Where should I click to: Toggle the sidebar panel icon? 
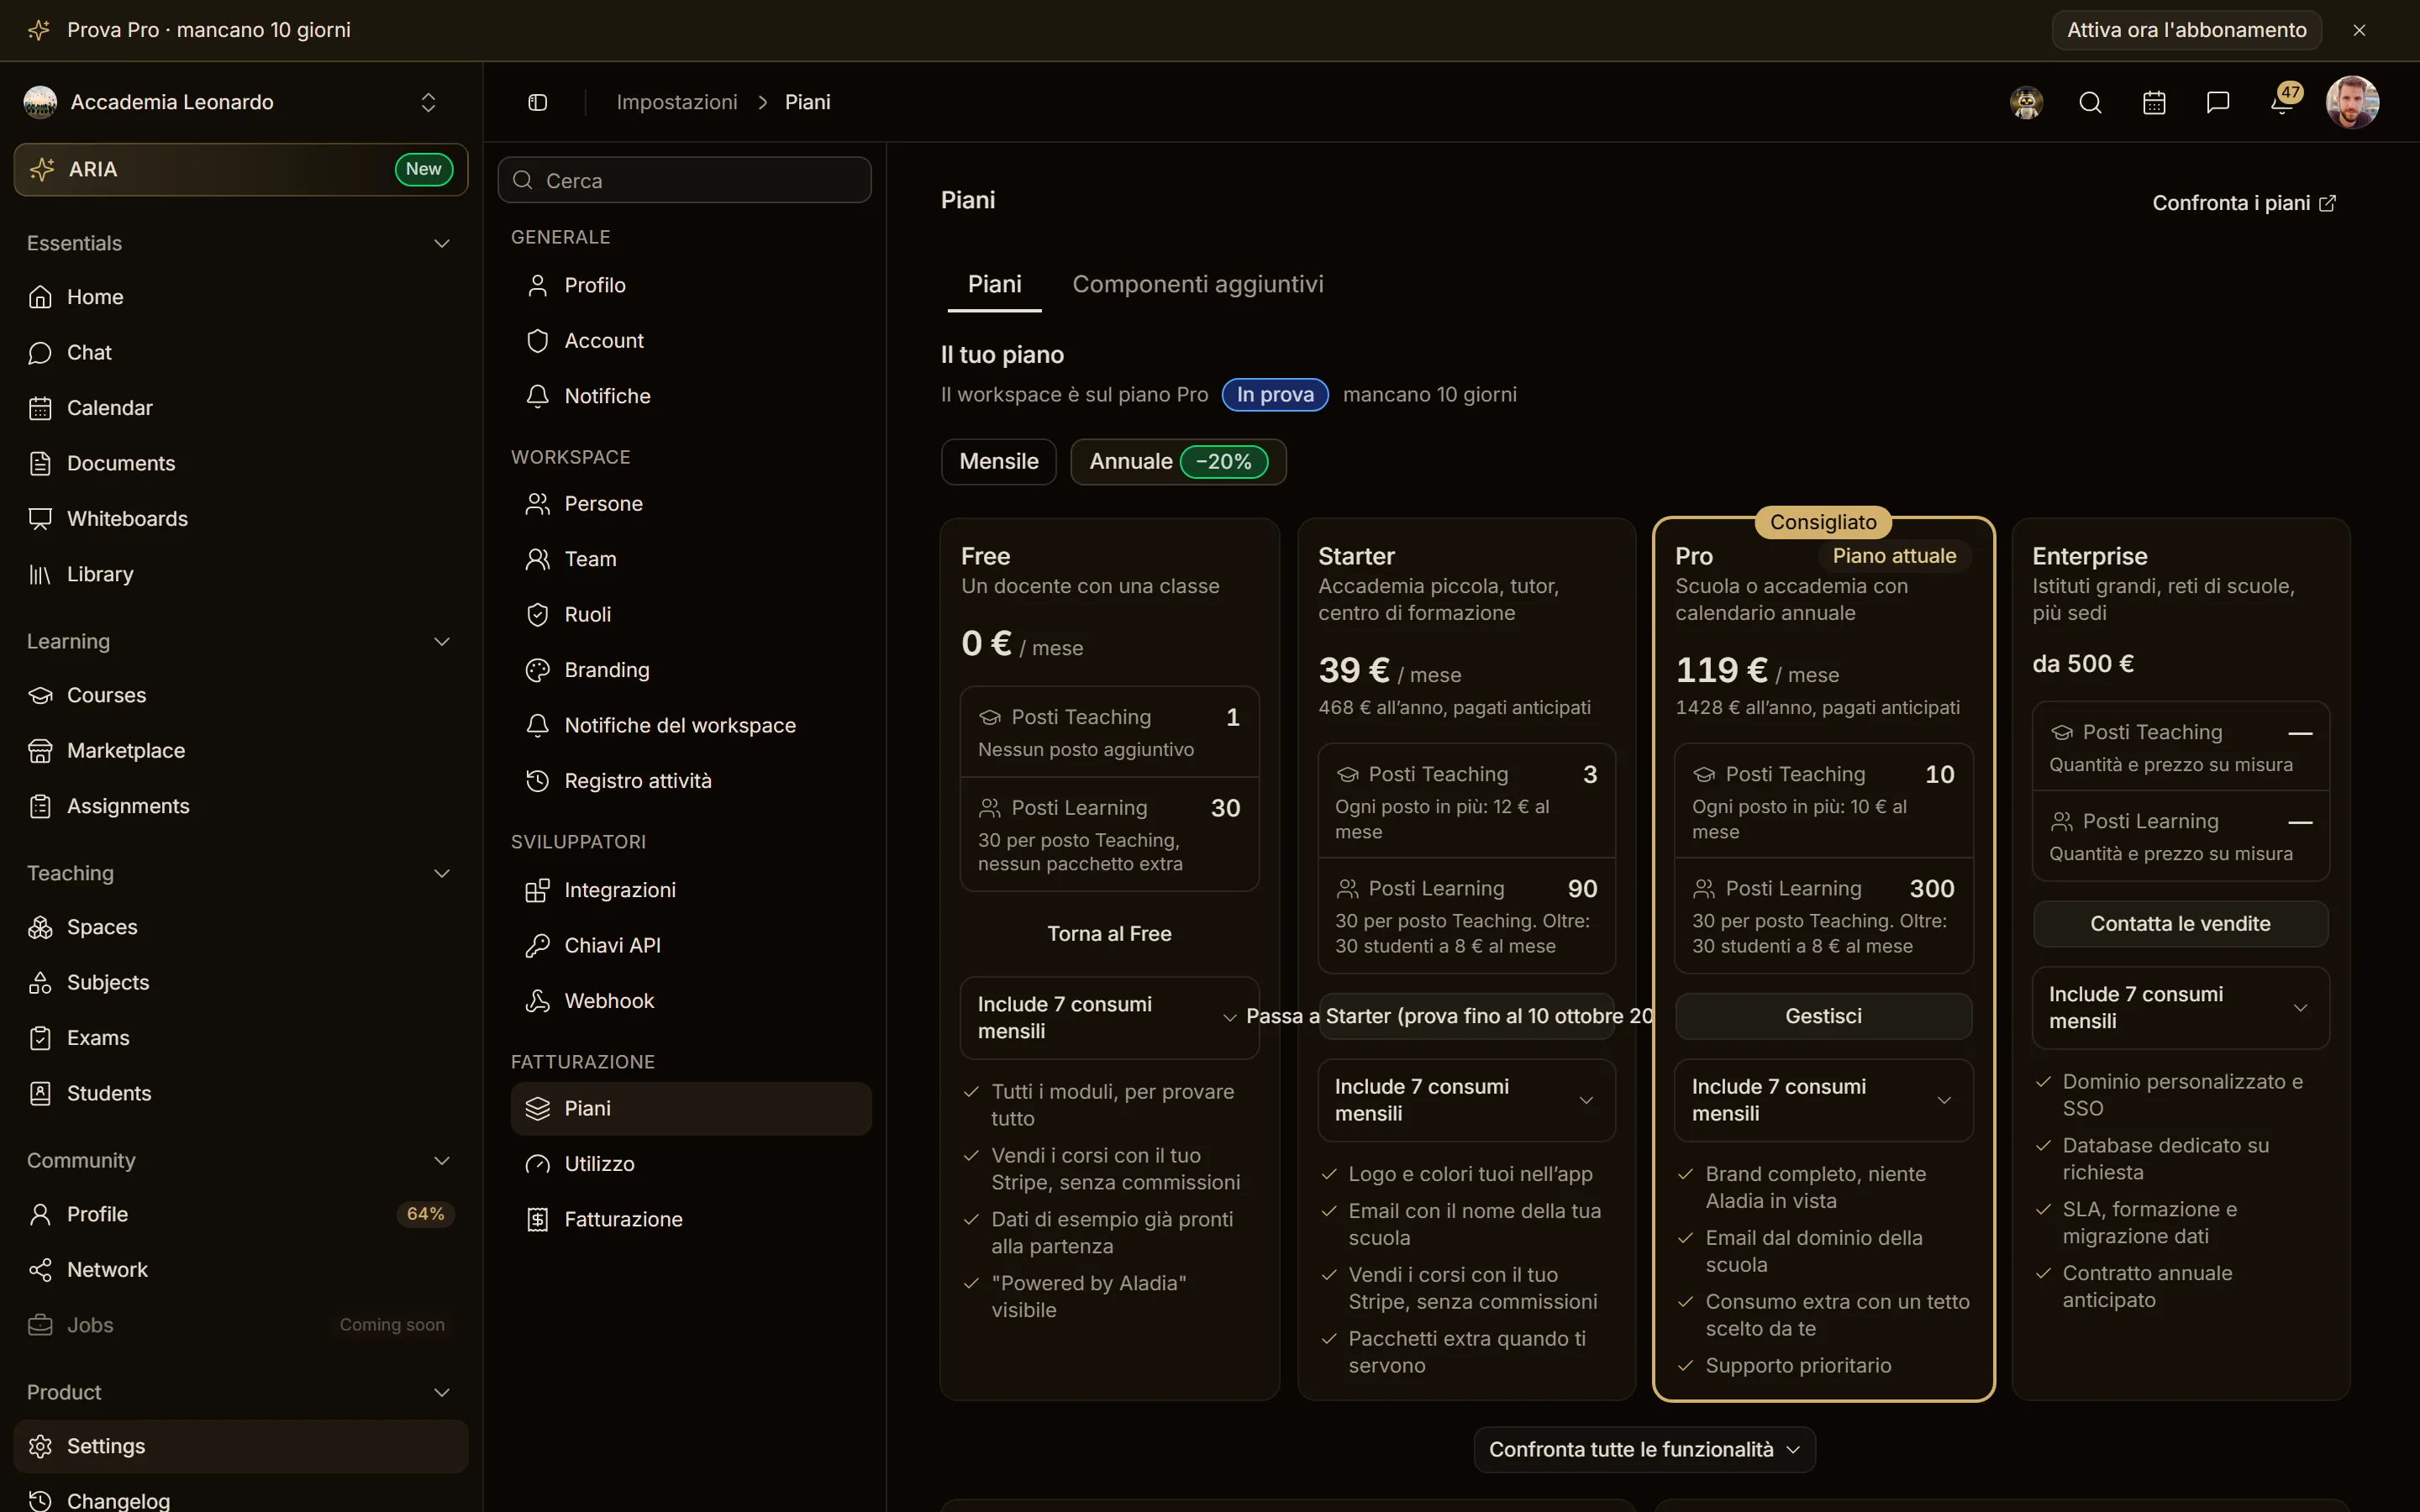click(537, 102)
